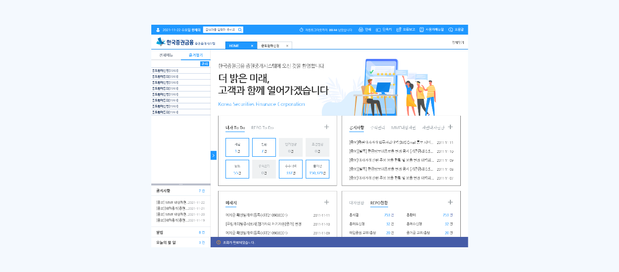Open the 메세지 row dated 2011-11-09
Screen dimensions: 619x272
tap(277, 232)
